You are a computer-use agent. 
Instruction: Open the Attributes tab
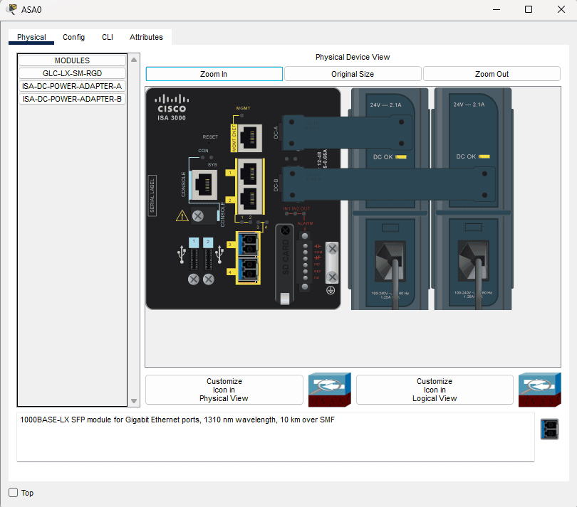coord(146,37)
